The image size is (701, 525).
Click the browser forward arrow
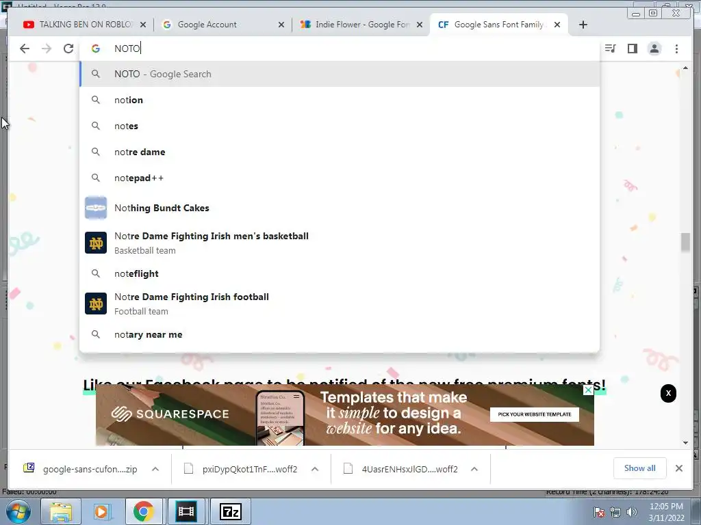pyautogui.click(x=47, y=49)
